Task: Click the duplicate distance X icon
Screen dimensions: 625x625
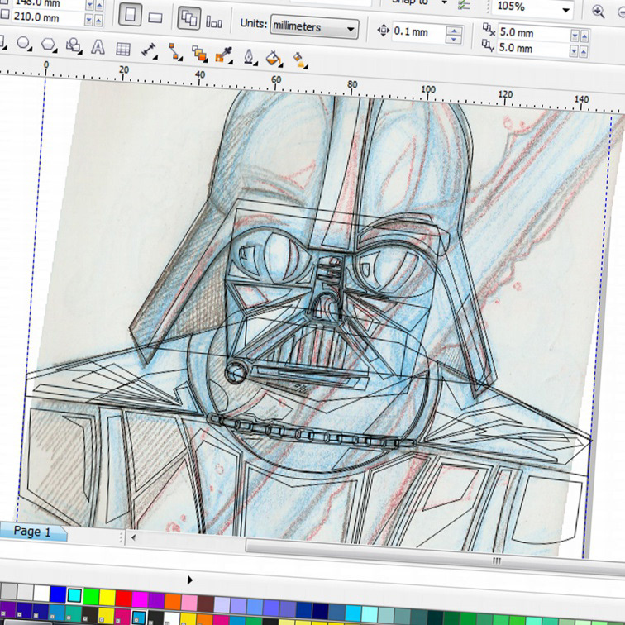Action: click(x=489, y=30)
